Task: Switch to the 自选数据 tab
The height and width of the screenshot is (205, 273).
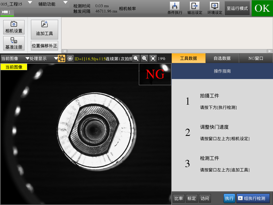Action: (x=222, y=58)
